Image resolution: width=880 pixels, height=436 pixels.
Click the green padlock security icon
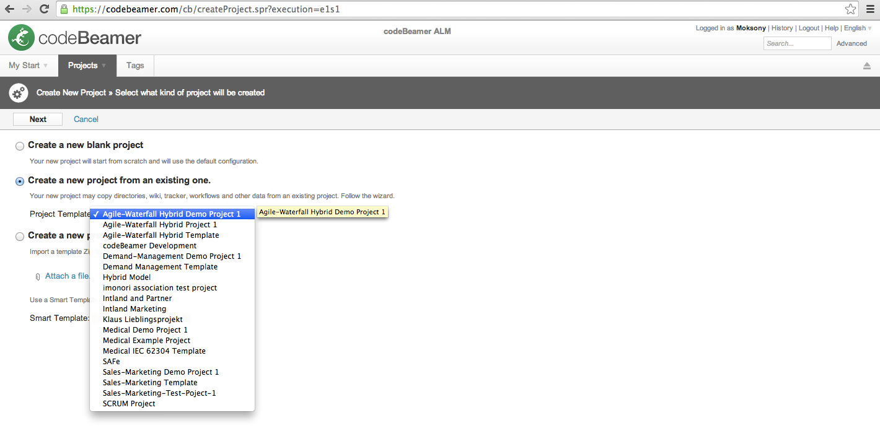(64, 9)
